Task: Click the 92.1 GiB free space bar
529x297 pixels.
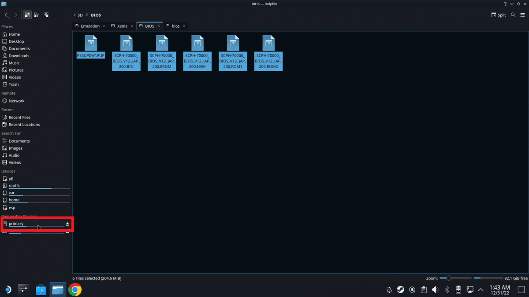Action: 488,278
